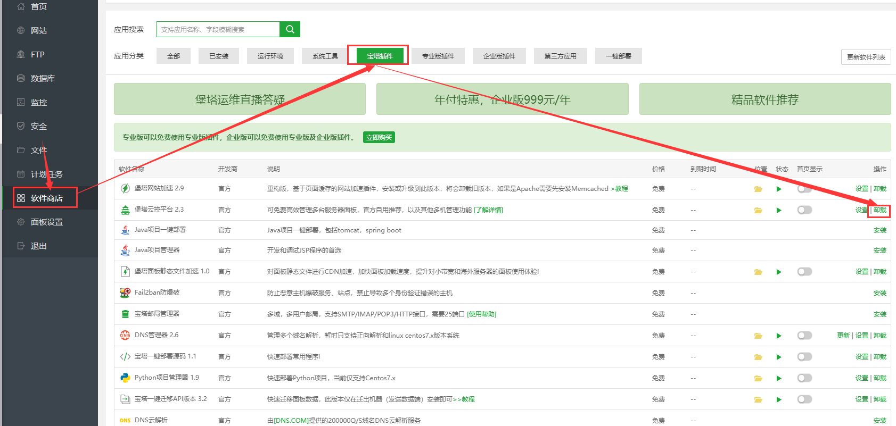
Task: Open the 了解详情 link for 堡塔云控平台
Action: [x=488, y=210]
